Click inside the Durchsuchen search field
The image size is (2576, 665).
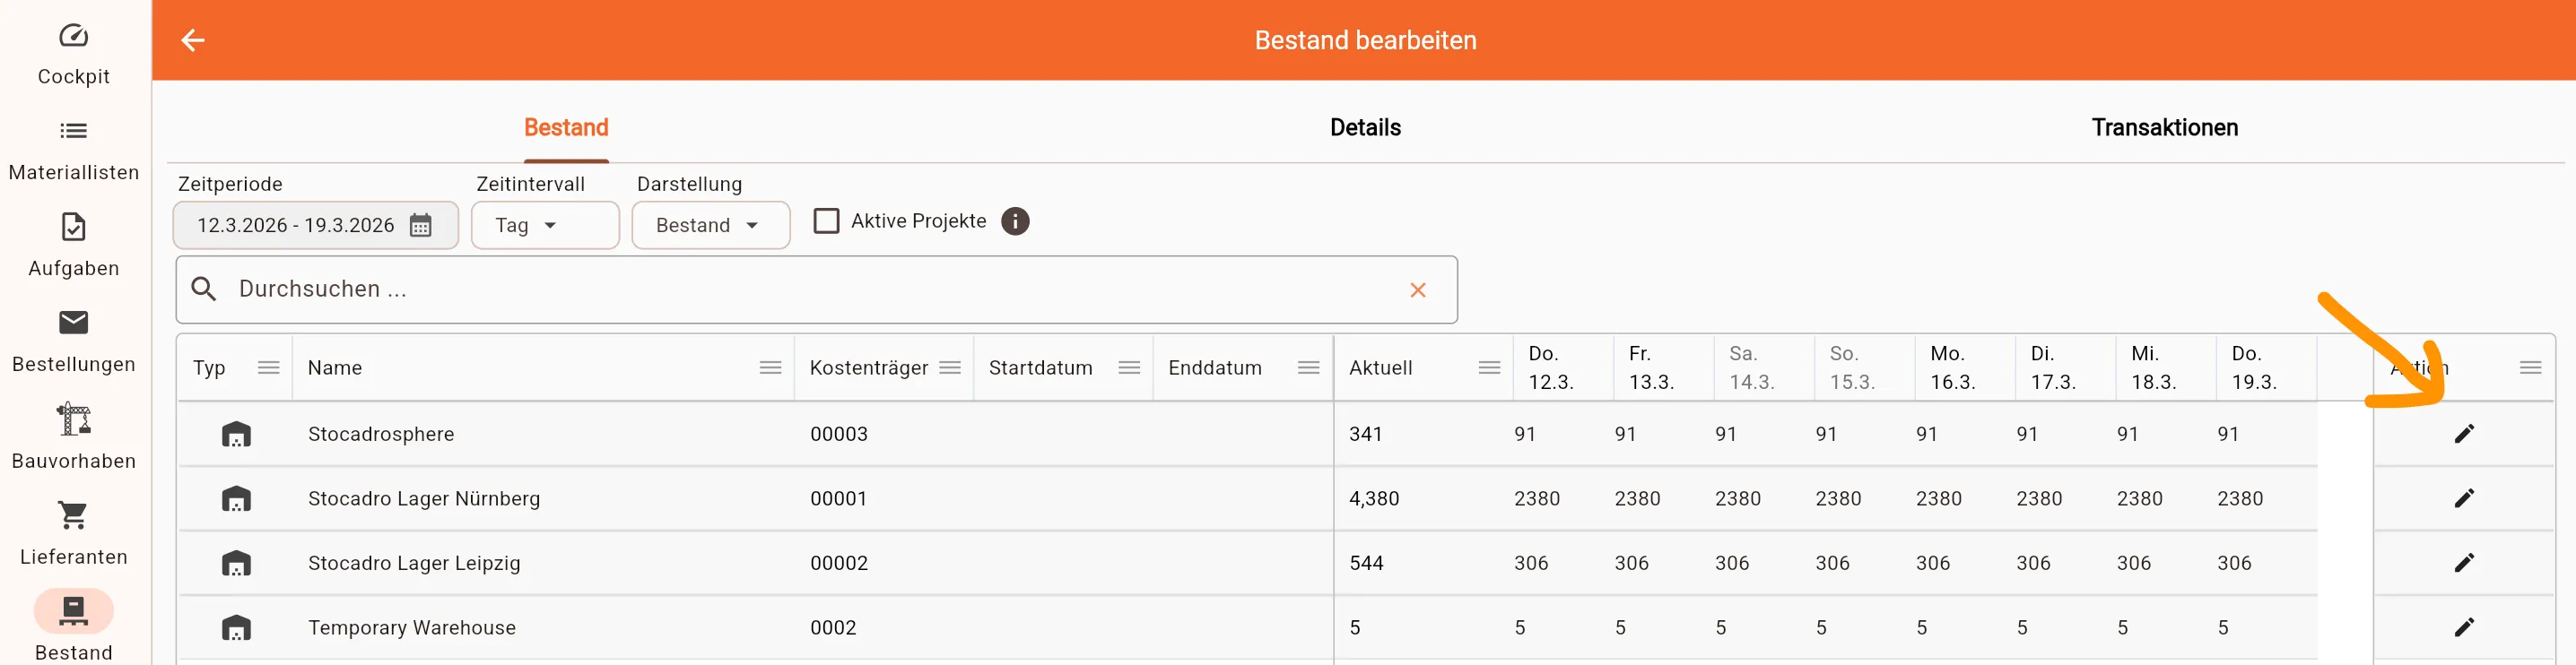pos(700,289)
